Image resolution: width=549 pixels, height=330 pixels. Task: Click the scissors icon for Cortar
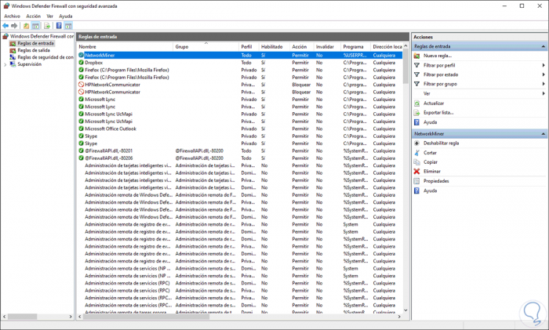point(416,153)
